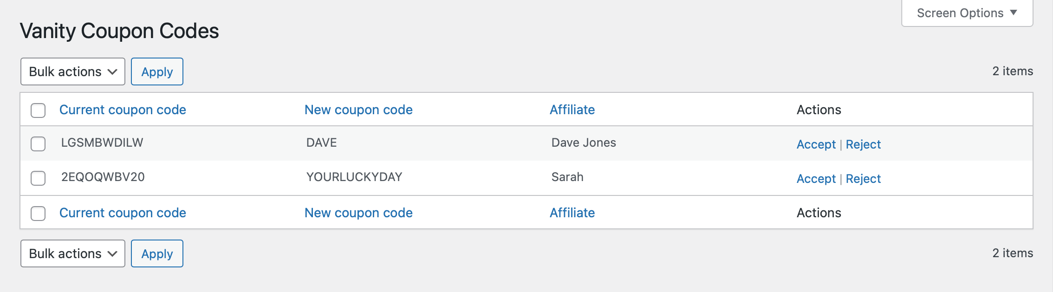The width and height of the screenshot is (1053, 292).
Task: Expand the bottom Bulk actions dropdown
Action: click(x=73, y=253)
